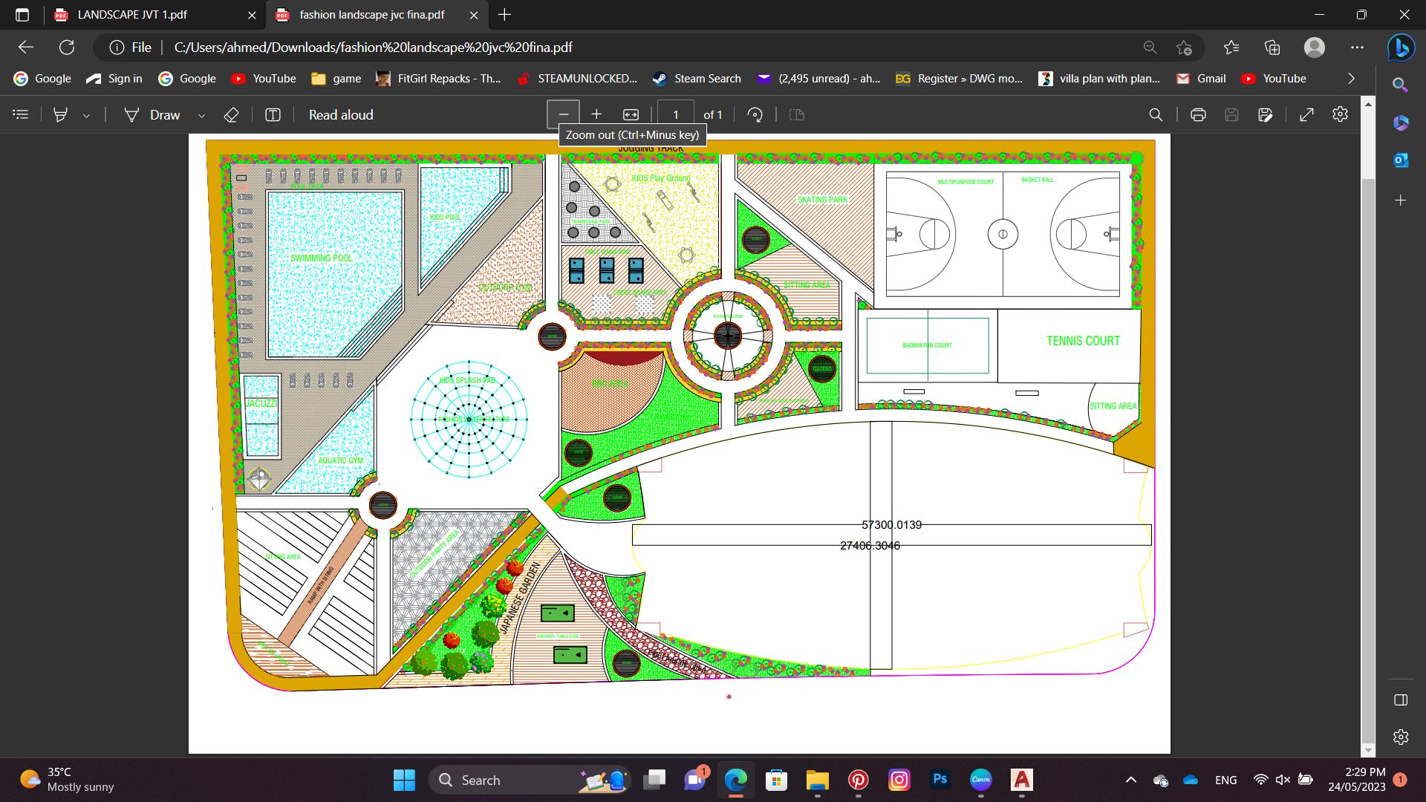The width and height of the screenshot is (1426, 802).
Task: Click the Read aloud button
Action: (x=341, y=114)
